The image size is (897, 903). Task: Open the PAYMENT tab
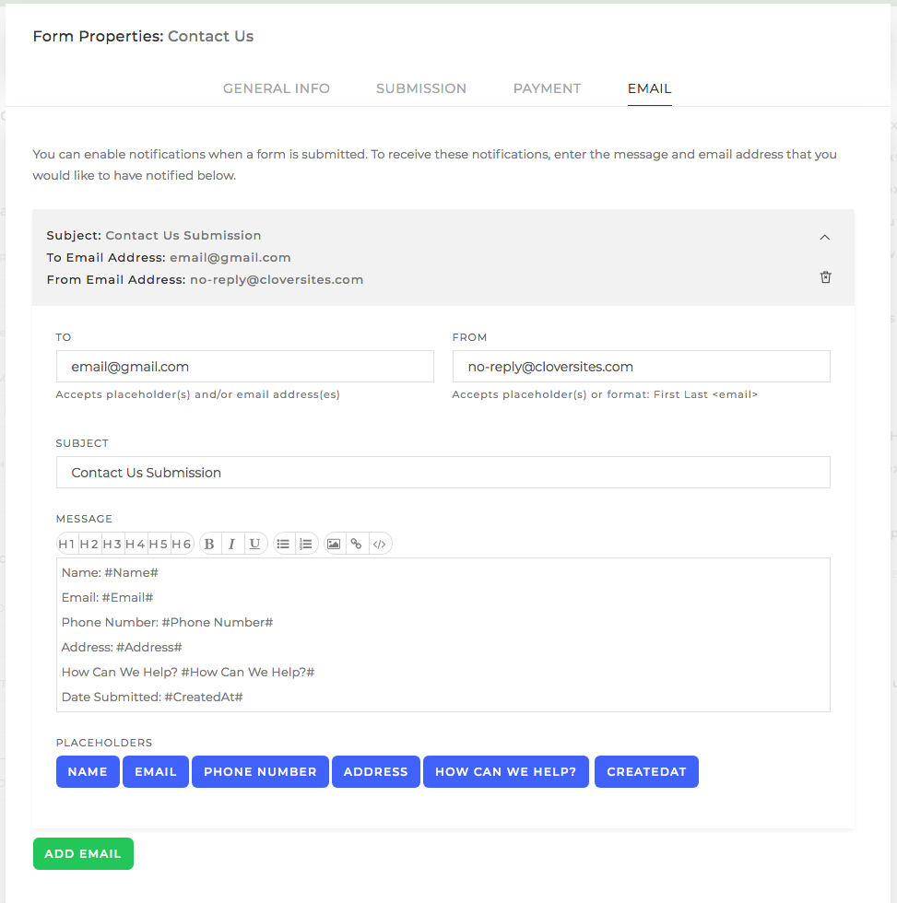(547, 88)
